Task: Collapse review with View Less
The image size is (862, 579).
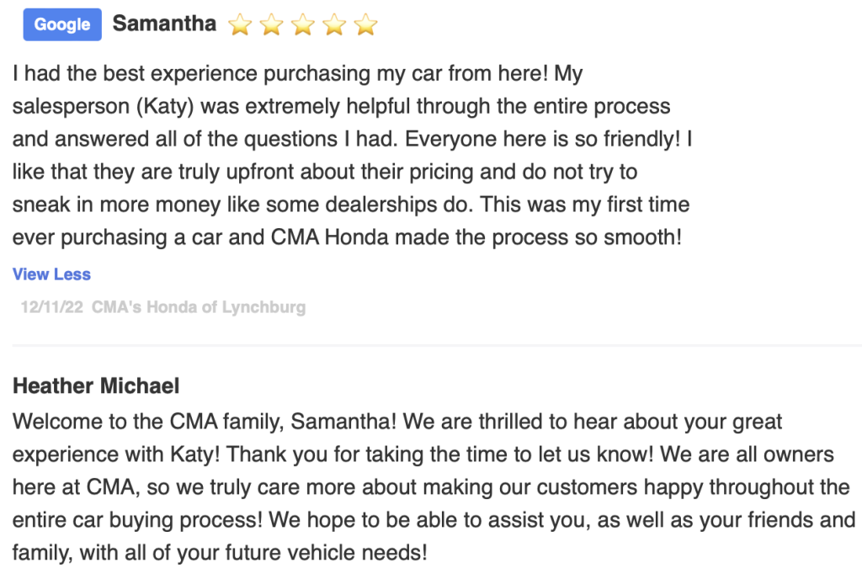Action: click(x=51, y=274)
